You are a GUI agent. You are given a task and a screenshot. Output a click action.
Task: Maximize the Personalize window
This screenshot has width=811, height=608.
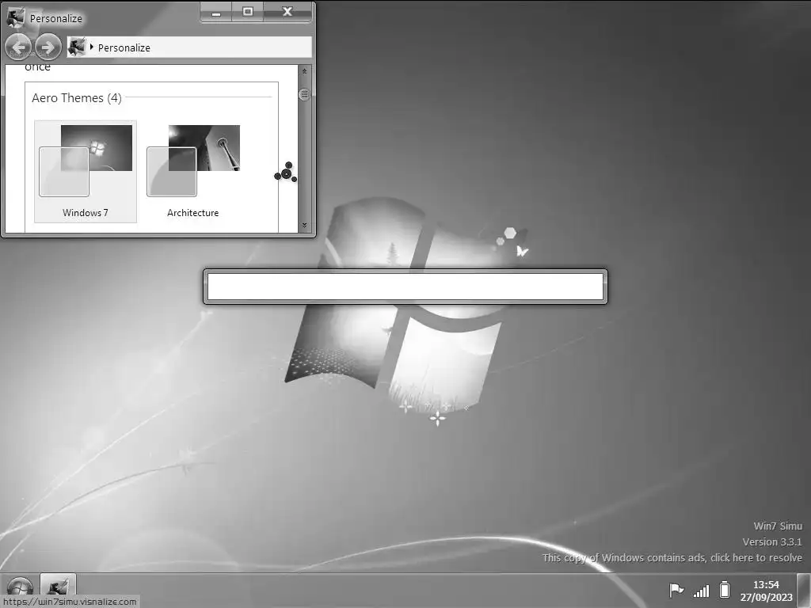coord(248,12)
